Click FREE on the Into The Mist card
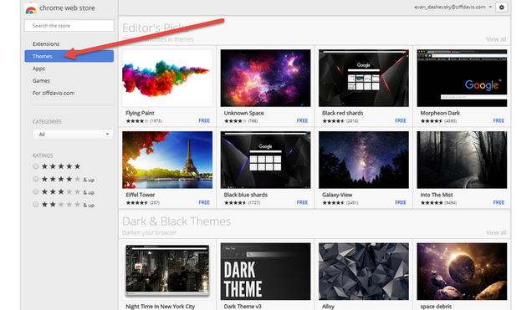The height and width of the screenshot is (310, 527). point(499,202)
